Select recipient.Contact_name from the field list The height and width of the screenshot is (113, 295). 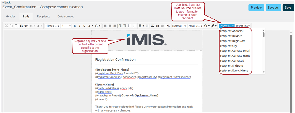235,56
